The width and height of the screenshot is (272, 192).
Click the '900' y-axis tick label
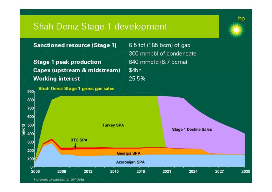point(30,92)
